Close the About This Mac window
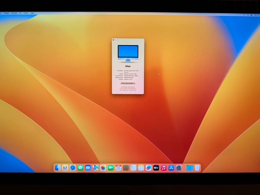260x195 pixels. [x=113, y=40]
